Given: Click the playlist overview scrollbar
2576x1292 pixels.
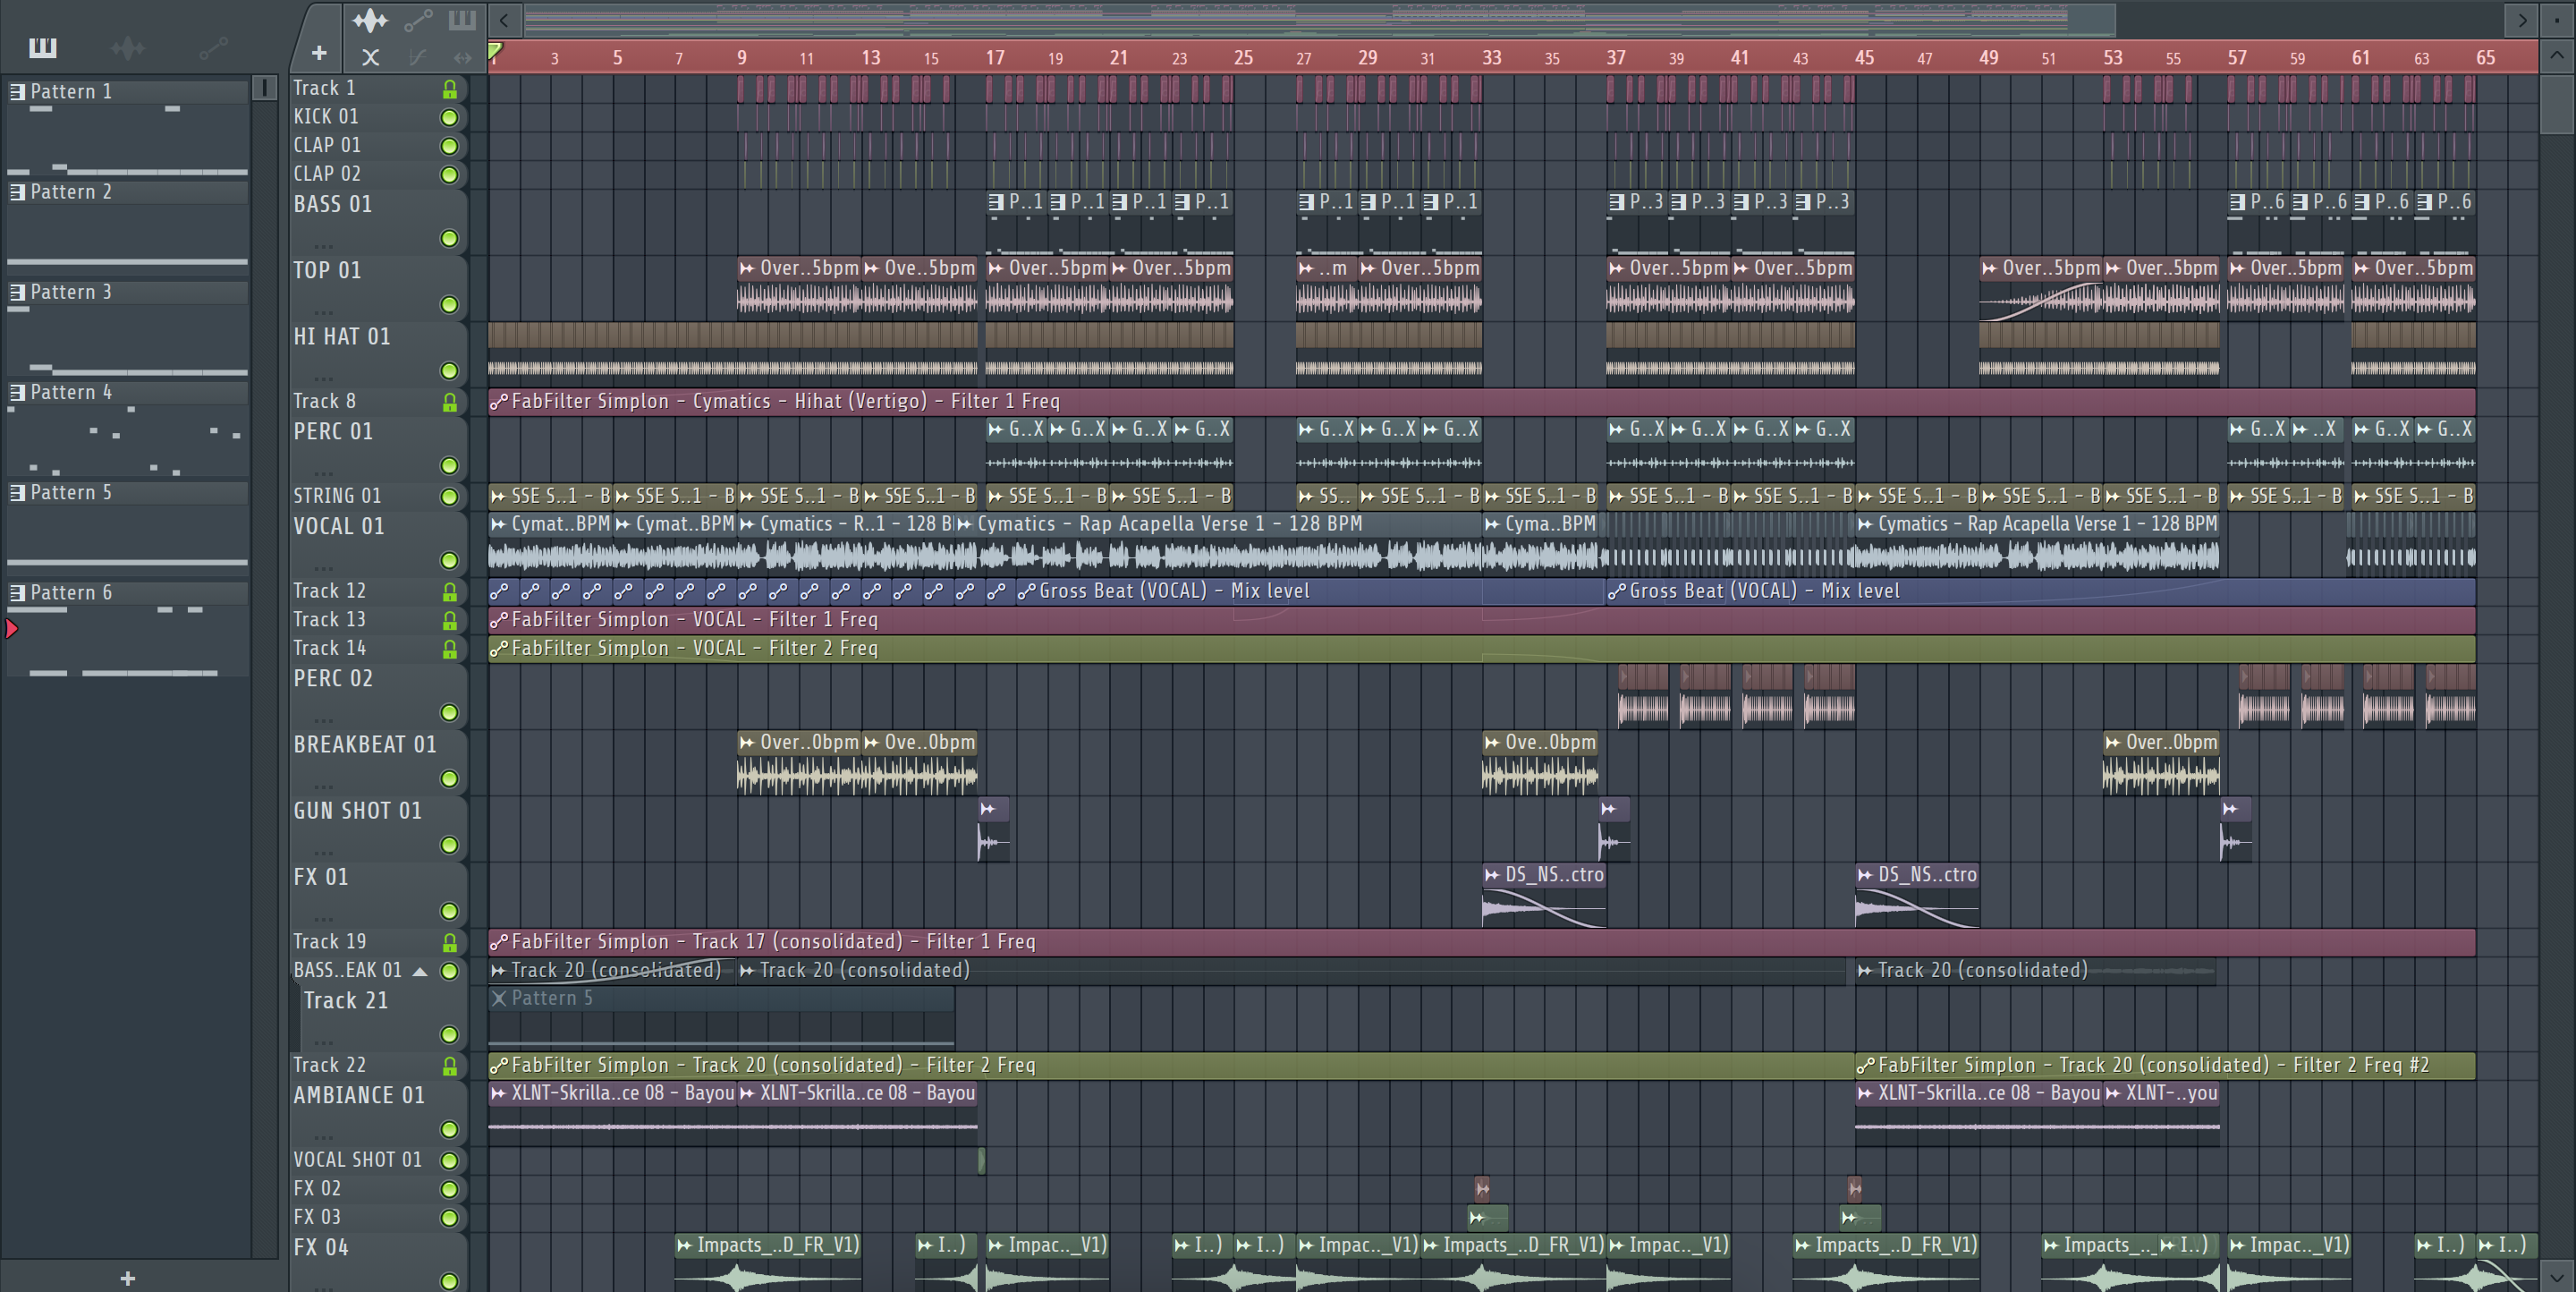Looking at the screenshot, I should point(1320,20).
